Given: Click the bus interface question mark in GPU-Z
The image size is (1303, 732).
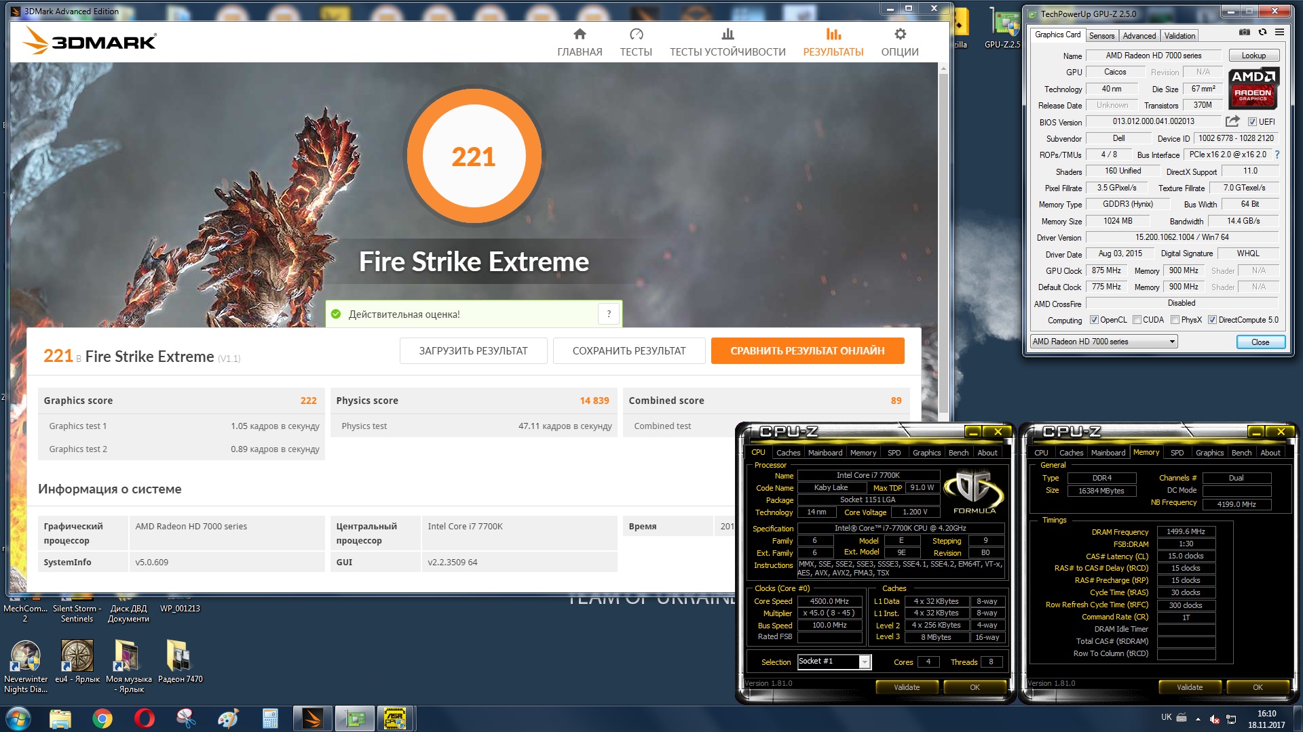Looking at the screenshot, I should (1277, 155).
